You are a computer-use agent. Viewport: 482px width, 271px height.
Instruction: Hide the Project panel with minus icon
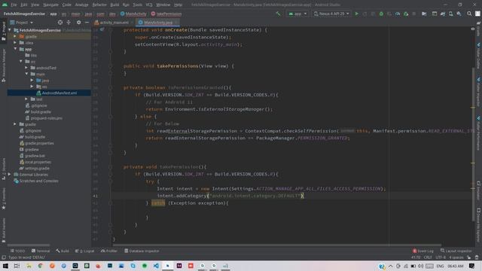tap(87, 23)
